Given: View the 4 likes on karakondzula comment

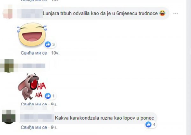Looking at the screenshot, I should [154, 124].
